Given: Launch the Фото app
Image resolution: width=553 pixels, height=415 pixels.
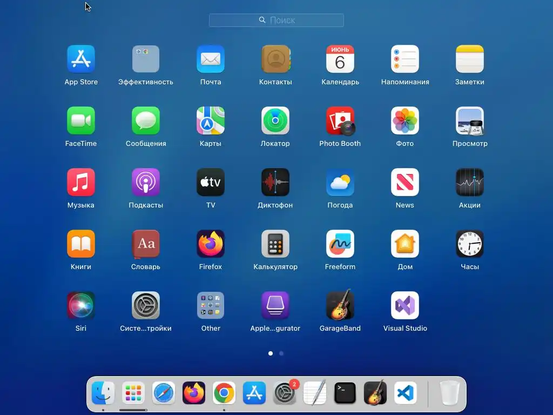Looking at the screenshot, I should (x=405, y=121).
